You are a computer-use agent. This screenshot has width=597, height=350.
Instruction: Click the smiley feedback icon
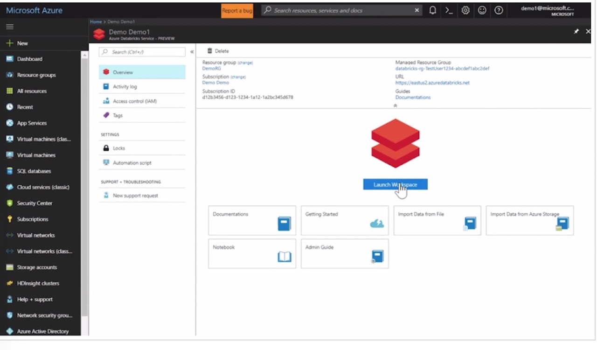pos(482,10)
